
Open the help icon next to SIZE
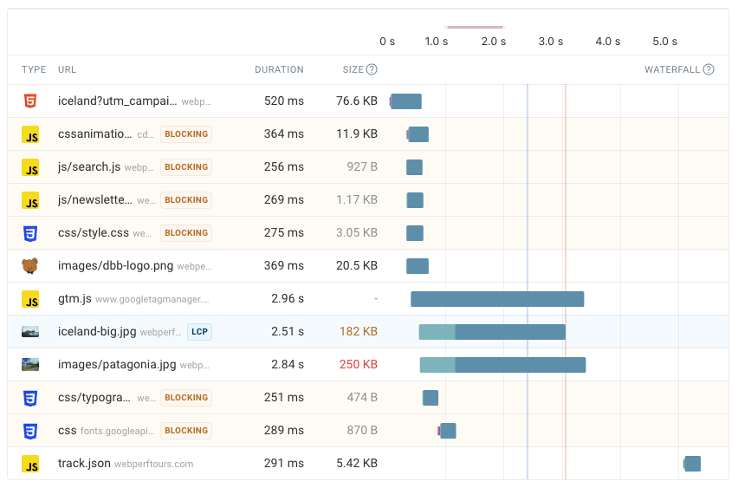[372, 69]
